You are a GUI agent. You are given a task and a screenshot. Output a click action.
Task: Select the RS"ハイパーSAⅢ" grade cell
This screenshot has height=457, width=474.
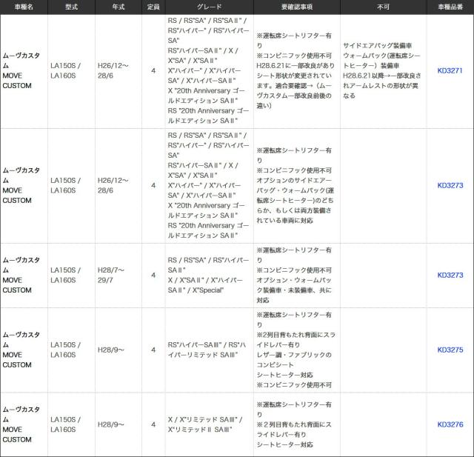click(x=208, y=350)
